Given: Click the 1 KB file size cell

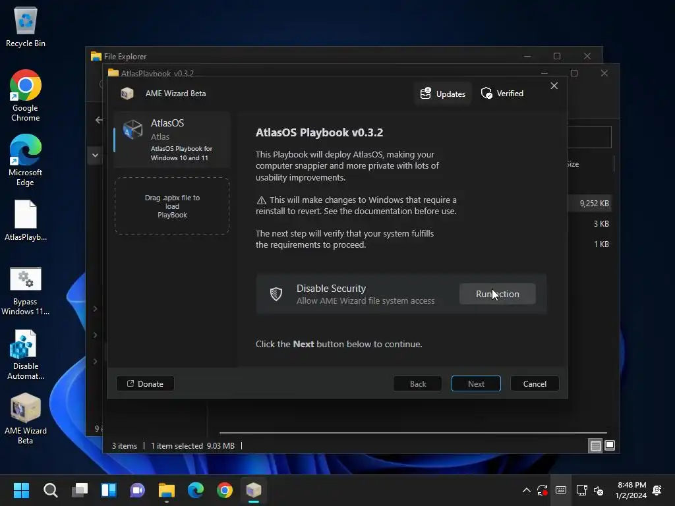Looking at the screenshot, I should pos(601,244).
